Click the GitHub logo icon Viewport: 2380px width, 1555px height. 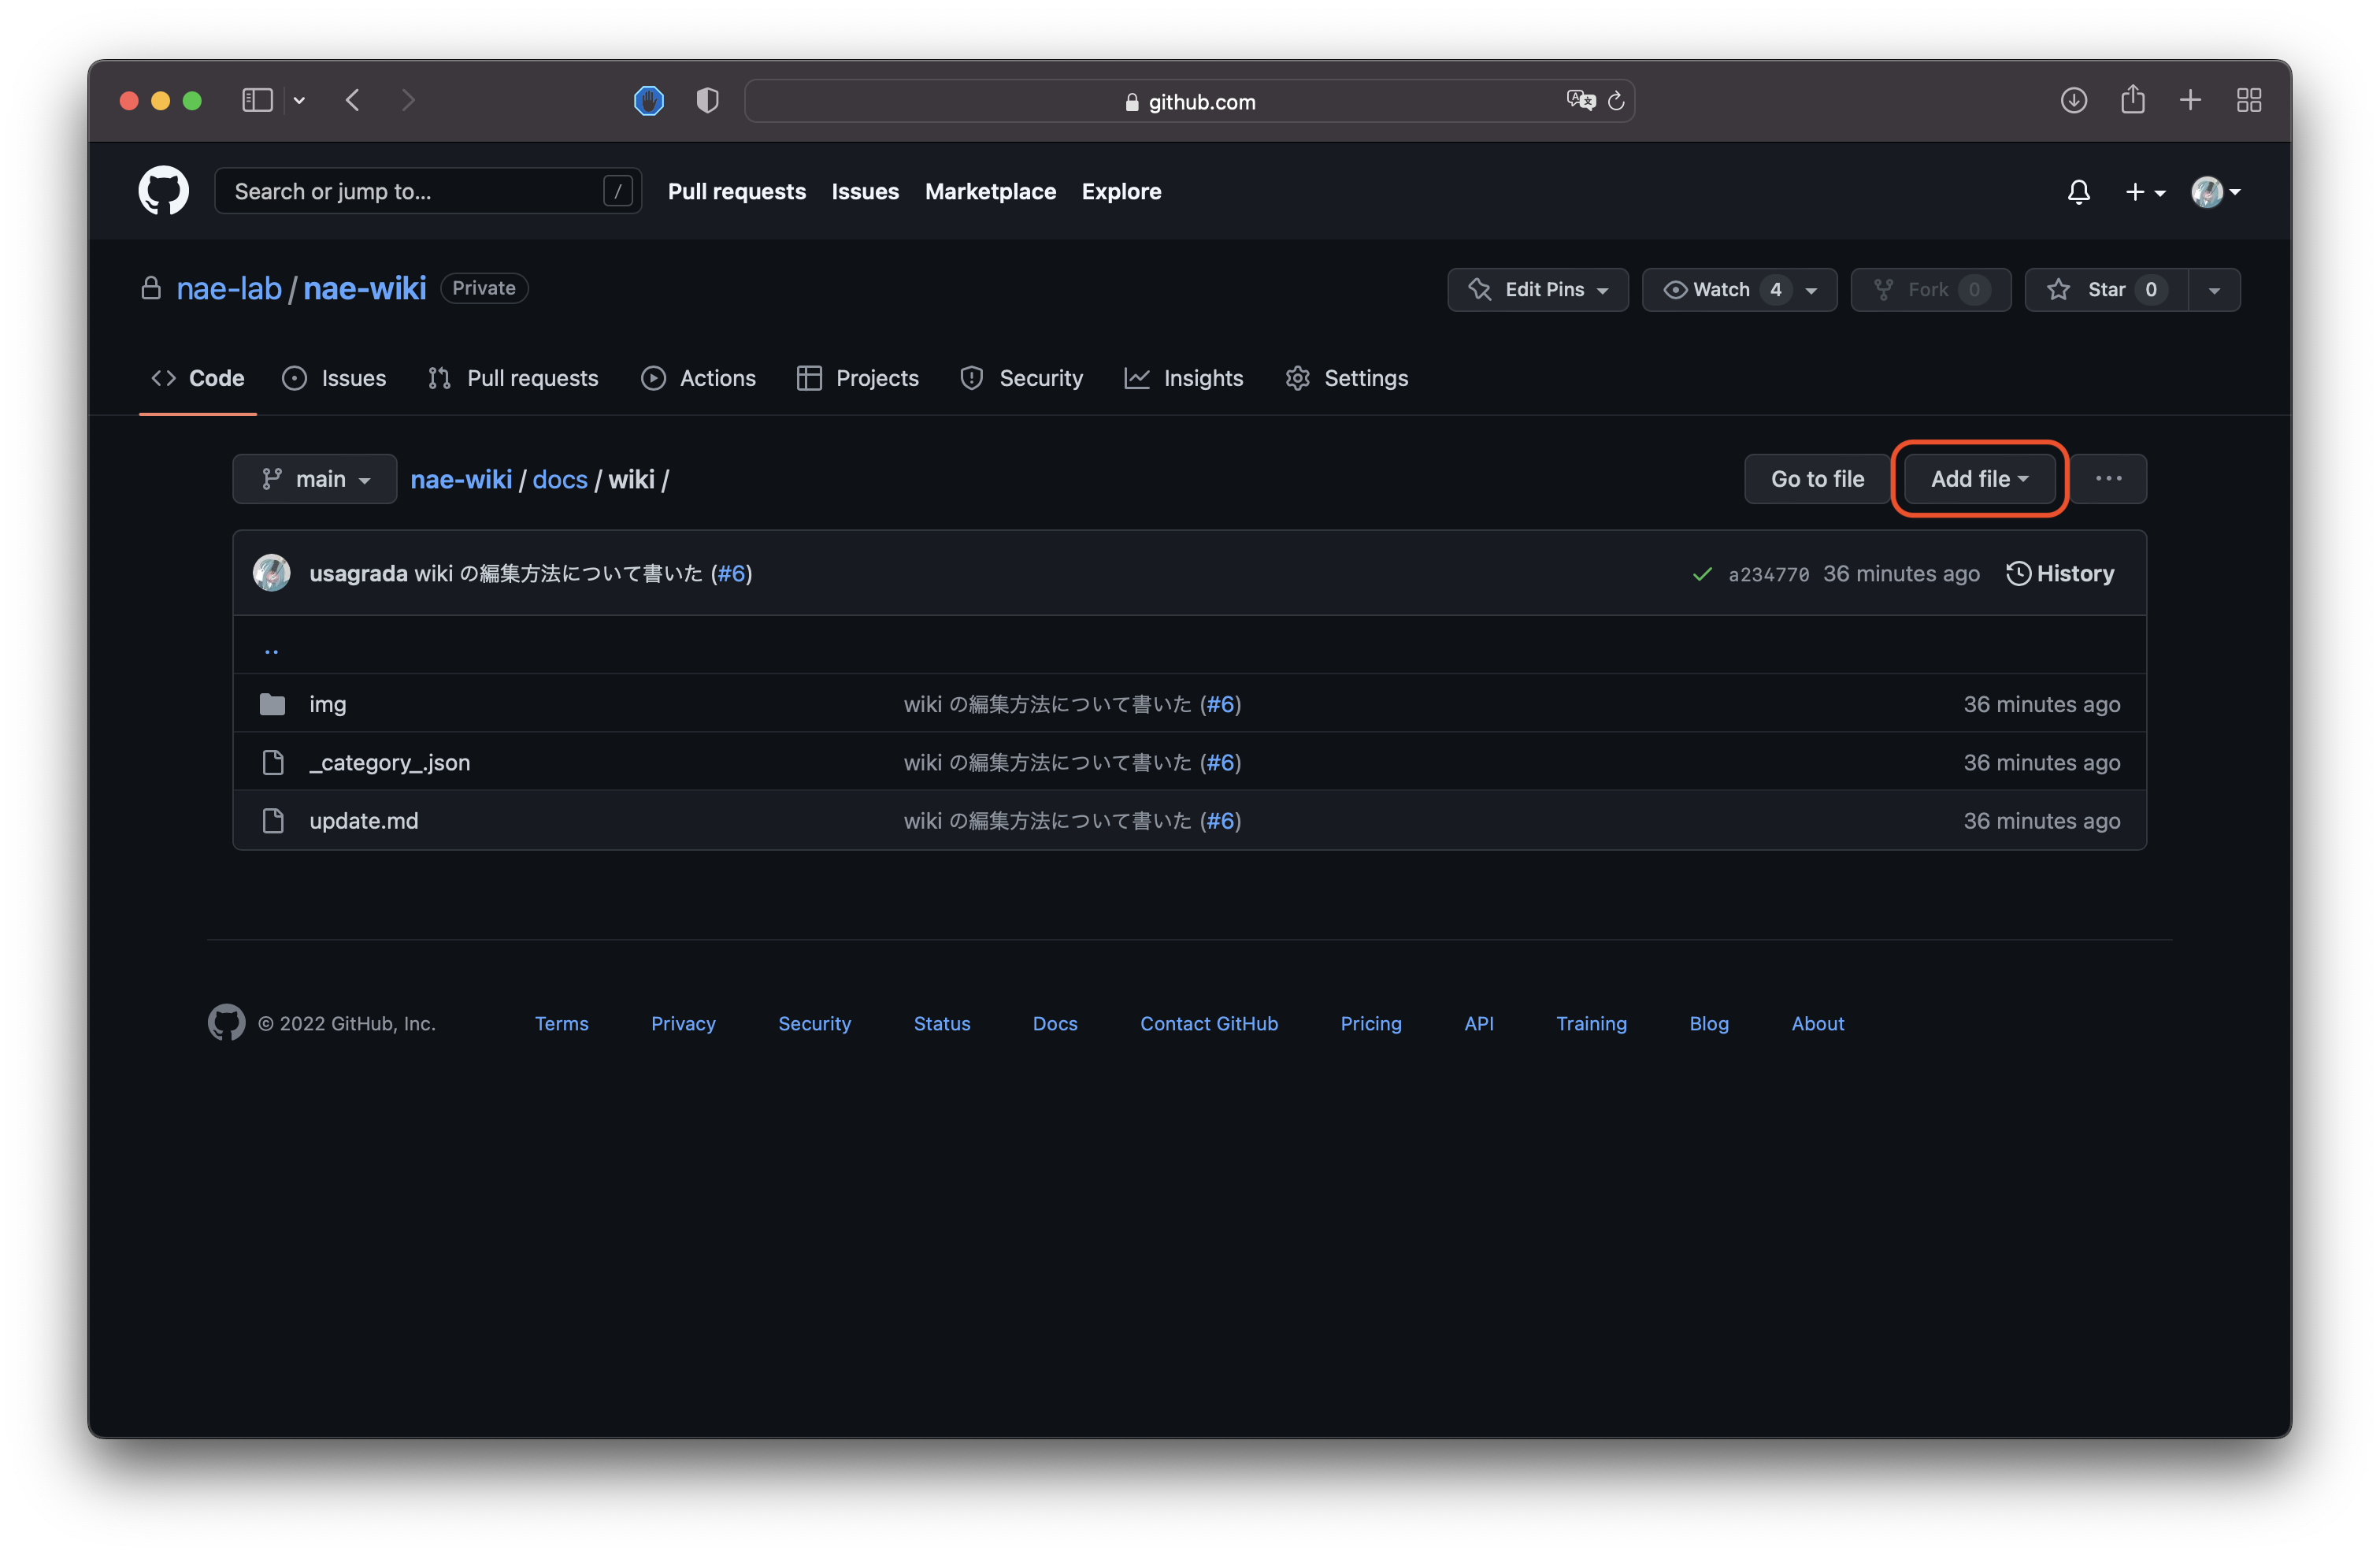point(163,191)
